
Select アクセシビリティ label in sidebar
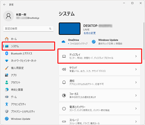click(18, 104)
